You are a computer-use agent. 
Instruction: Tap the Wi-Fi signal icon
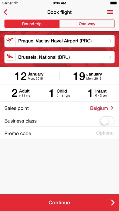click(16, 3)
